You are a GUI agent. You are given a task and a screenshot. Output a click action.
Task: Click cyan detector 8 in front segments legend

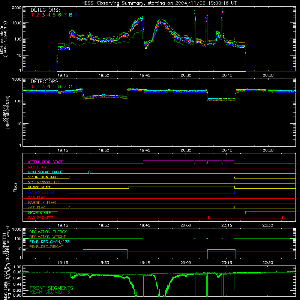click(70, 15)
